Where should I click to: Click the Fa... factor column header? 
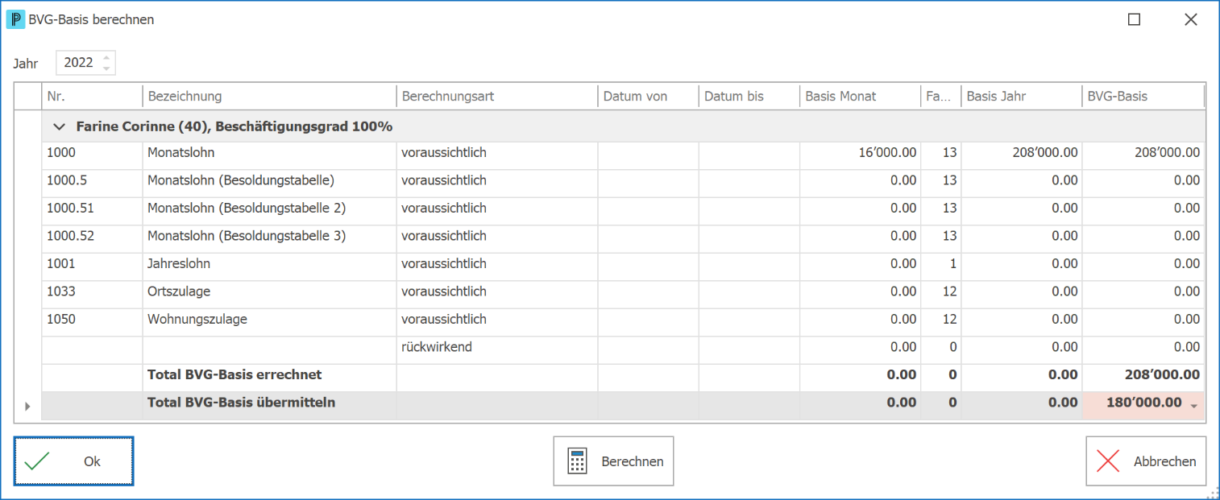[x=941, y=97]
